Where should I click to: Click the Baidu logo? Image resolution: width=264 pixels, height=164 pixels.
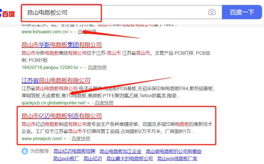pos(7,14)
